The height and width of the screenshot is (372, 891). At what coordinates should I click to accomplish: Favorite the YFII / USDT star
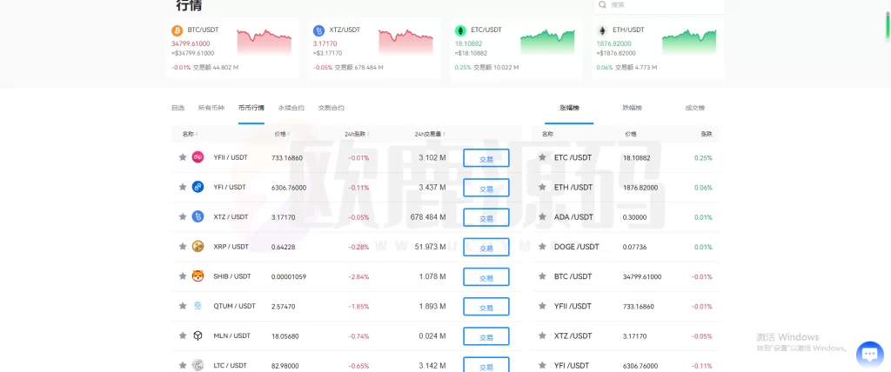(x=183, y=157)
